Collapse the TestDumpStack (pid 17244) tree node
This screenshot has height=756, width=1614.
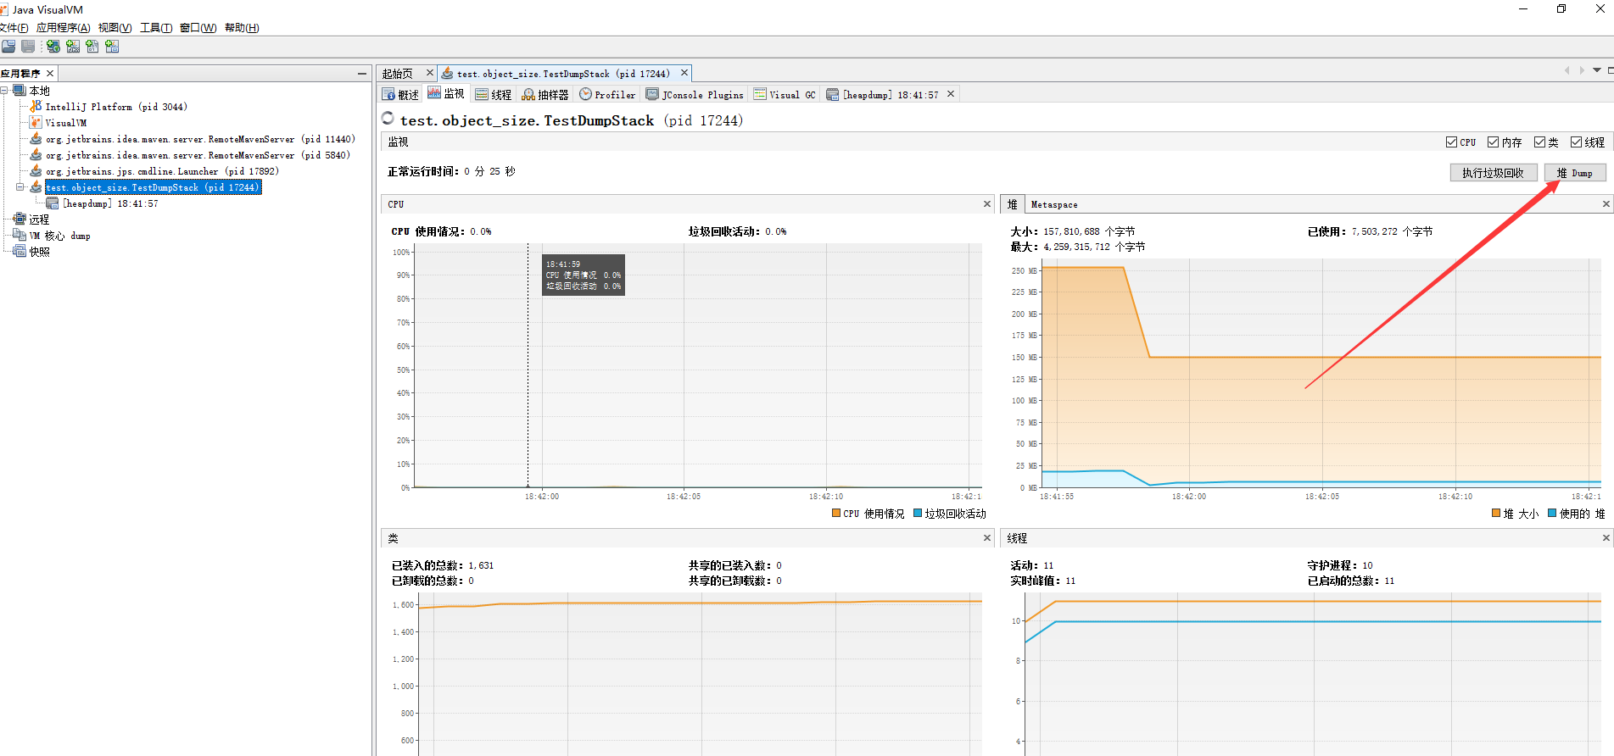20,187
